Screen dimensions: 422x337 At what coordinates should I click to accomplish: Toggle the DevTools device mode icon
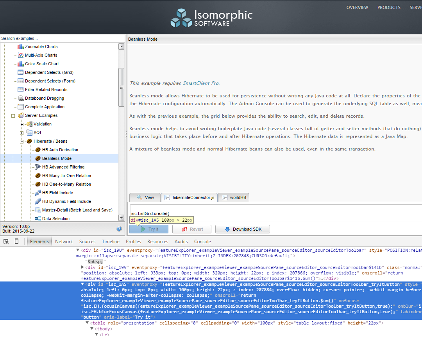[x=17, y=241]
